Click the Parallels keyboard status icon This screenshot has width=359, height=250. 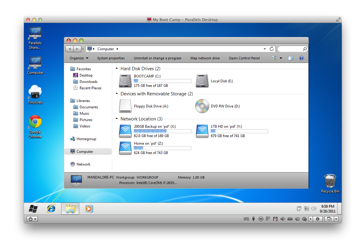pos(246,219)
